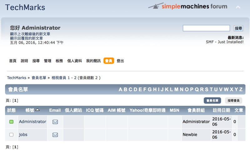Viewport: 250px width, 154px height.
Task: Click the offline status icon for jobs
Action: point(11,135)
